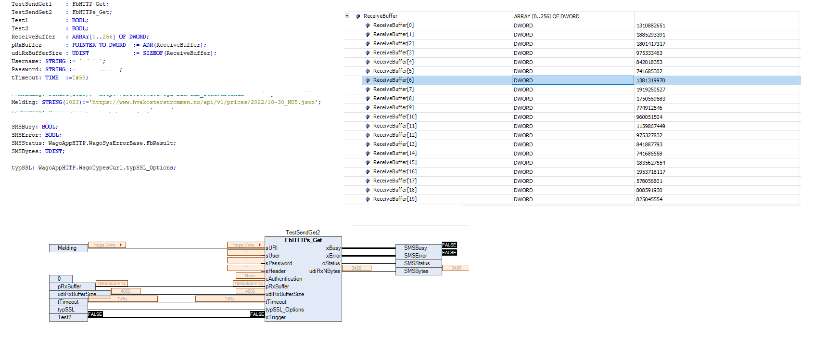The image size is (814, 363).
Task: Select the SMSBytes output variable box
Action: tap(419, 271)
